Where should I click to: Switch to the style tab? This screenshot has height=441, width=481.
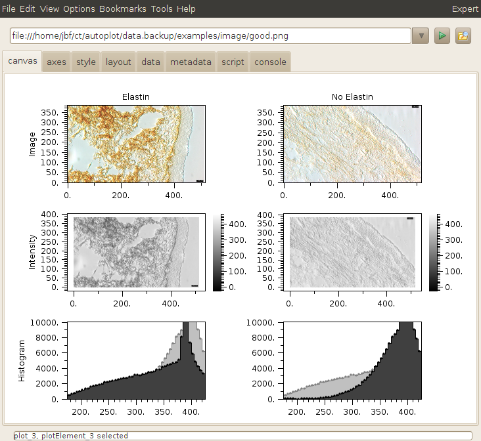[x=86, y=62]
